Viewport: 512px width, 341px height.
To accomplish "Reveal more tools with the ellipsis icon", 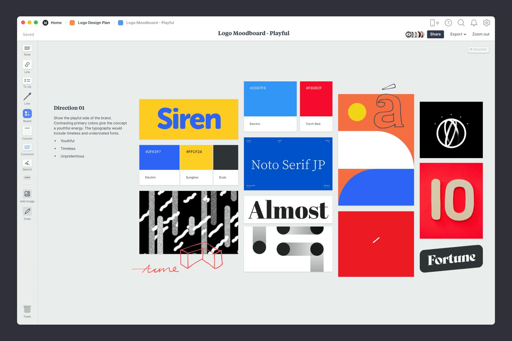I will click(27, 177).
